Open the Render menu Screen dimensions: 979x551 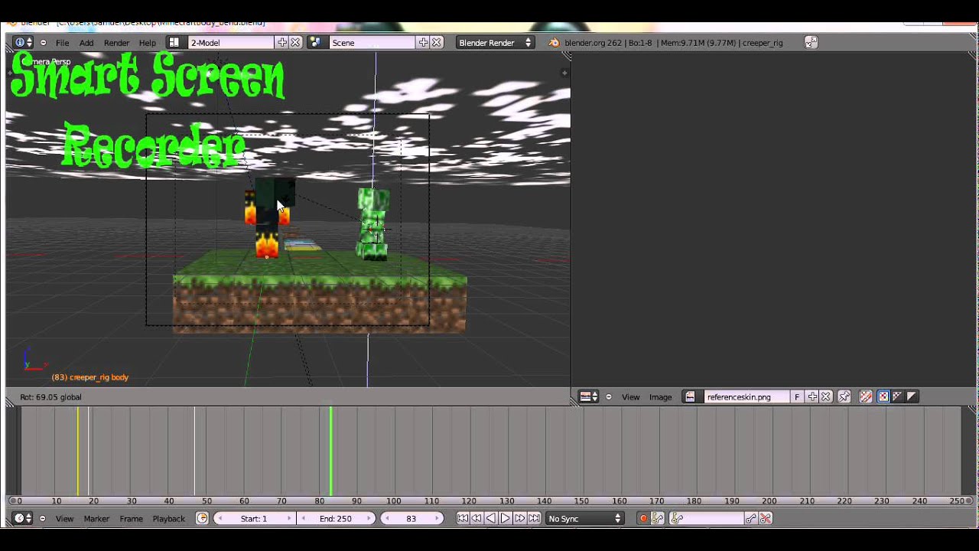click(116, 43)
